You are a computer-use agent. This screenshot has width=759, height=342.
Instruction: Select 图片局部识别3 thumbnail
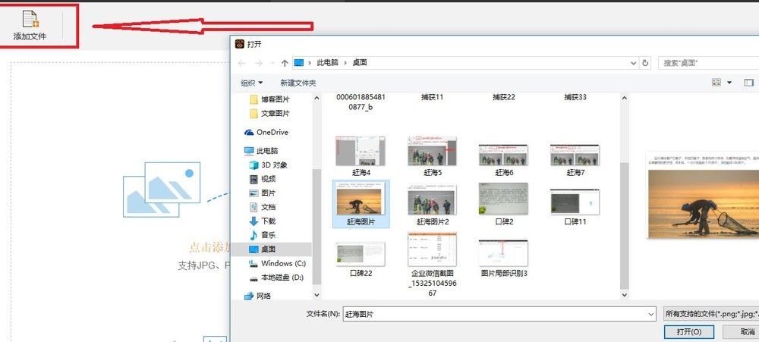pos(503,253)
